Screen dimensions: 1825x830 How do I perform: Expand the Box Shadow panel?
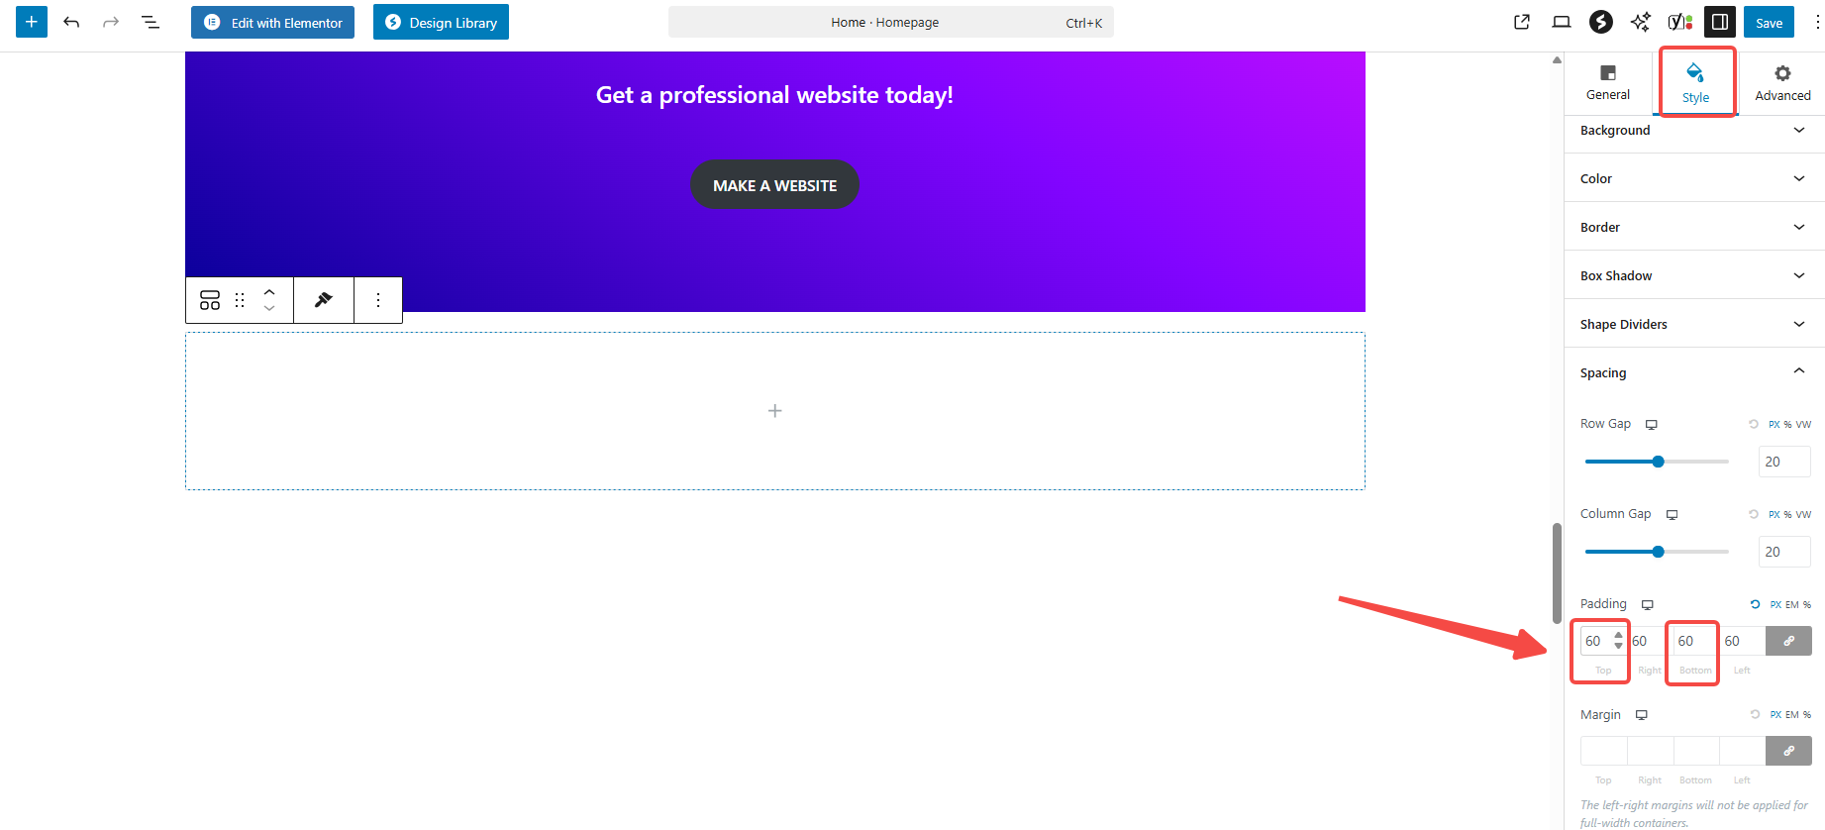point(1694,275)
